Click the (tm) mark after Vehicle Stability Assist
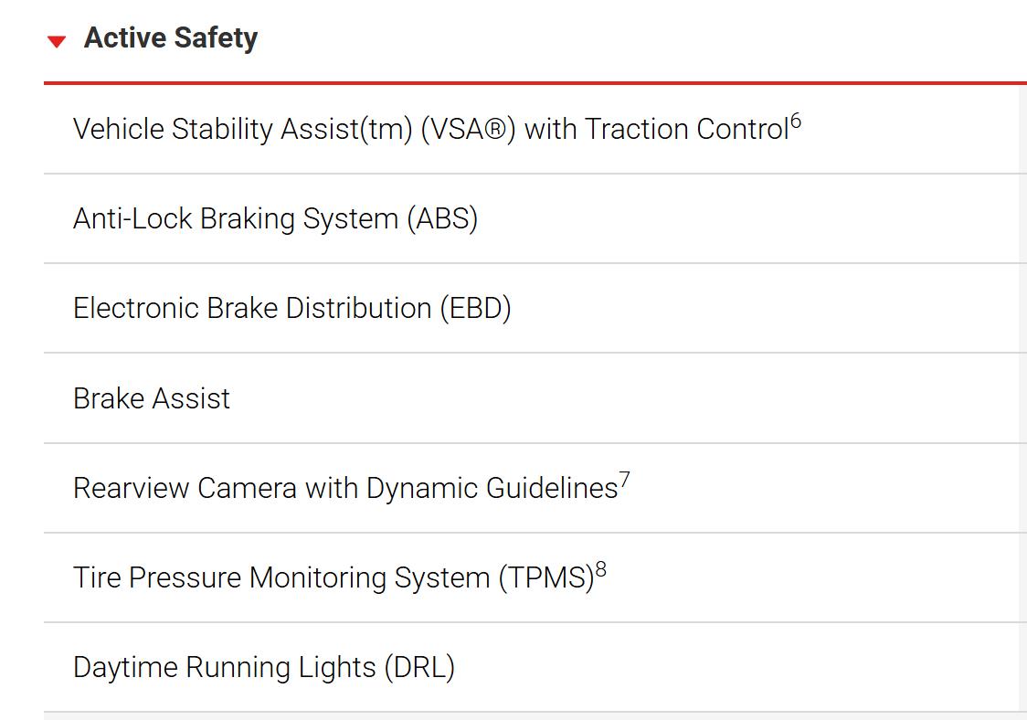 (386, 129)
